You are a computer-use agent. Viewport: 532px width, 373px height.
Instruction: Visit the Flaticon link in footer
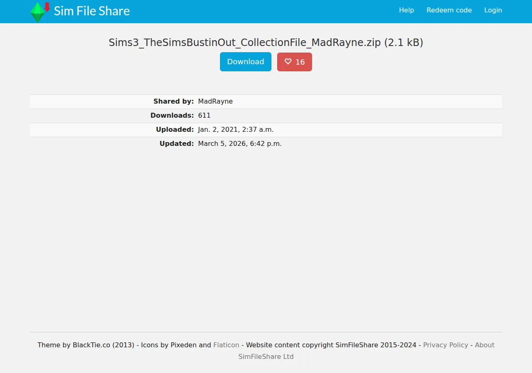(x=226, y=345)
